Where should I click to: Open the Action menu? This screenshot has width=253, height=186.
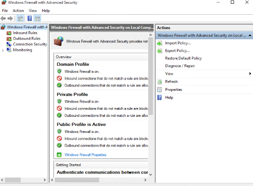[x=18, y=11]
